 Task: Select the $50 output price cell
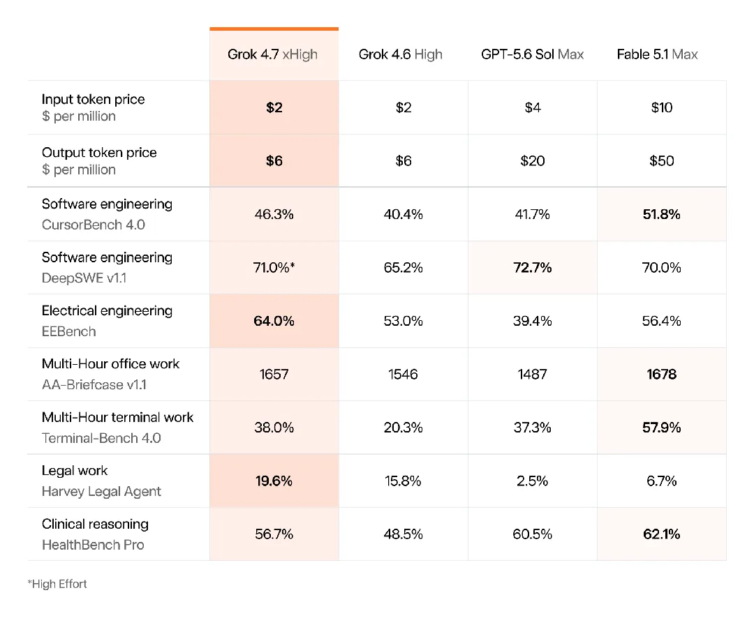point(662,160)
